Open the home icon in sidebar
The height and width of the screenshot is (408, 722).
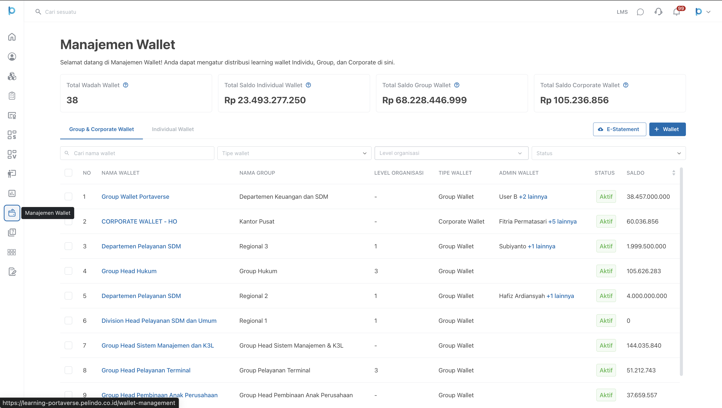click(x=12, y=37)
